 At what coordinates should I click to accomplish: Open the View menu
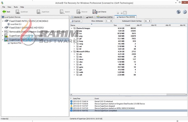(9, 7)
